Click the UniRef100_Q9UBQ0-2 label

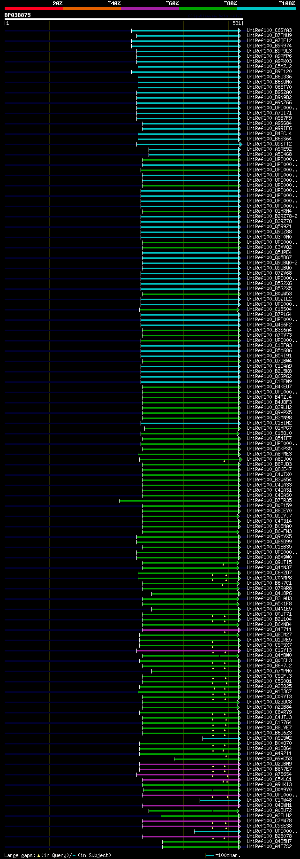[272, 263]
